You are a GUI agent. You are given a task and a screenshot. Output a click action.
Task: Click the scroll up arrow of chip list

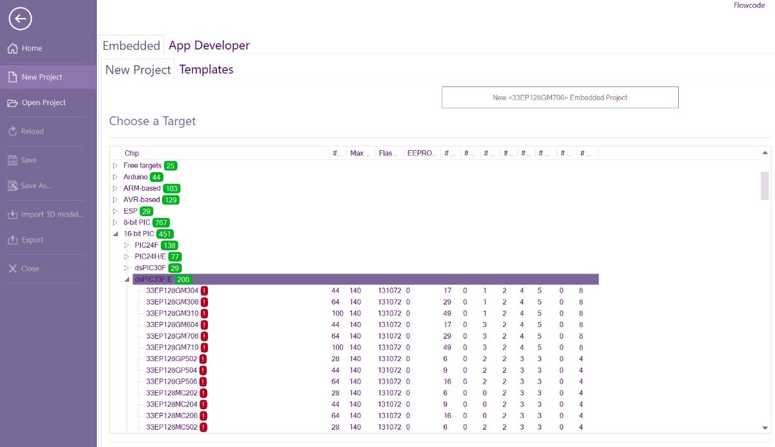tap(765, 153)
